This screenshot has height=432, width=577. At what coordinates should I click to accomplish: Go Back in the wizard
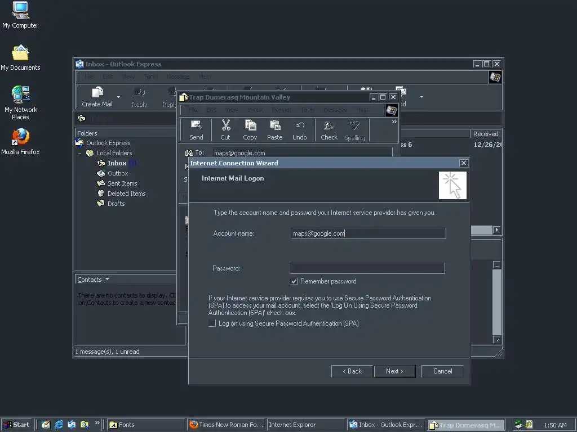coord(352,371)
